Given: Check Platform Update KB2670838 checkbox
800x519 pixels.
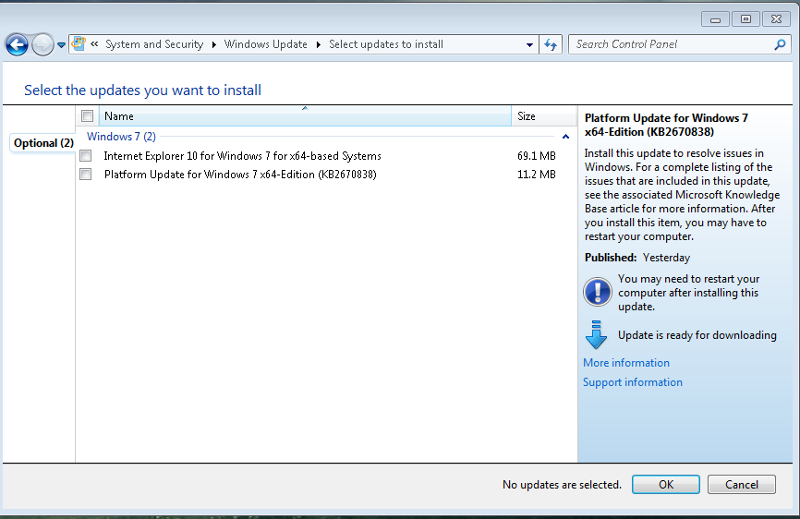Looking at the screenshot, I should pos(86,174).
